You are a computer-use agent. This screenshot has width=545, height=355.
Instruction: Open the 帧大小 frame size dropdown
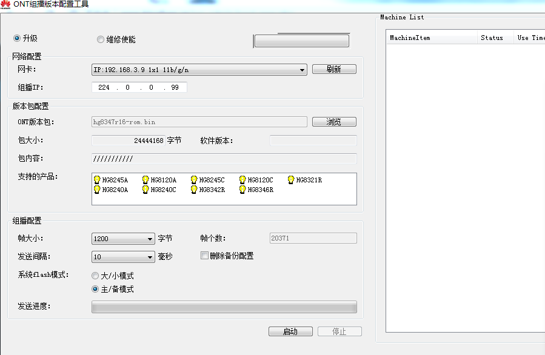(123, 239)
